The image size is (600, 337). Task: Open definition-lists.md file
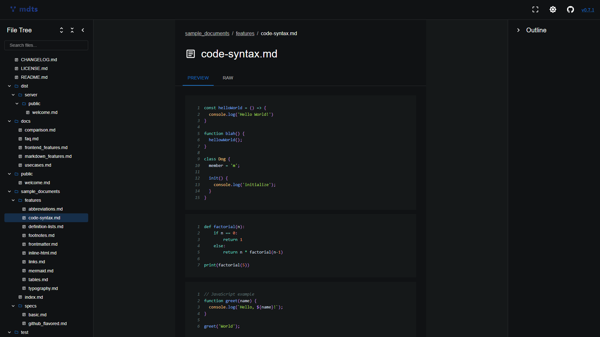[46, 227]
